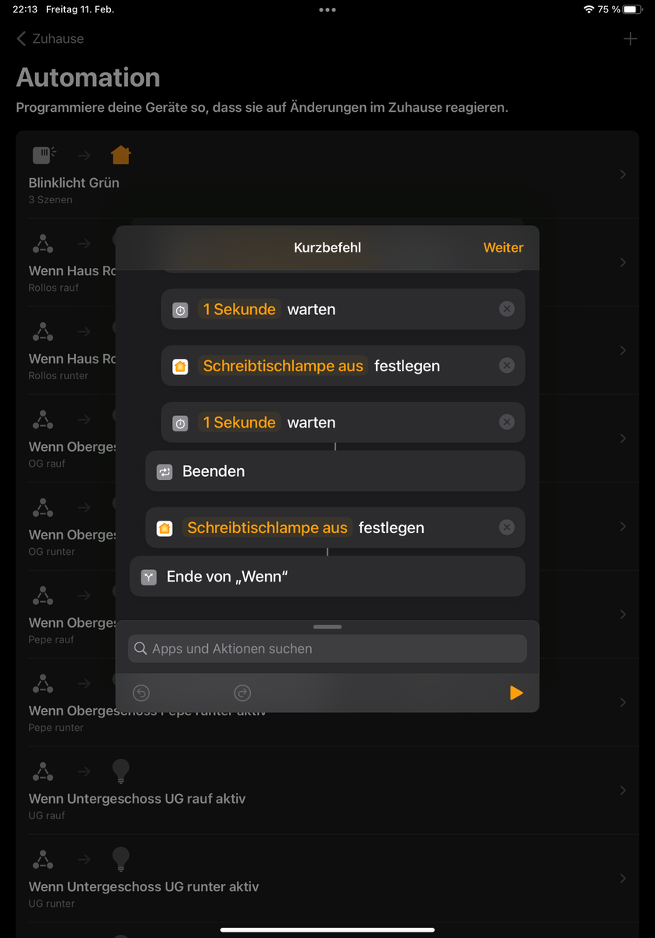Tap the branch icon beside Ende von „Wenn“
This screenshot has width=655, height=938.
149,578
